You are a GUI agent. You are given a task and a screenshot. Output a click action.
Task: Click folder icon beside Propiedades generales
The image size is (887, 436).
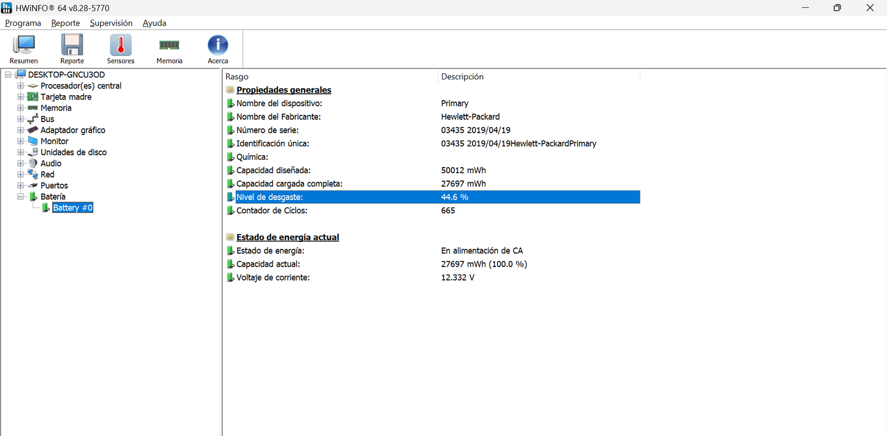click(x=230, y=90)
